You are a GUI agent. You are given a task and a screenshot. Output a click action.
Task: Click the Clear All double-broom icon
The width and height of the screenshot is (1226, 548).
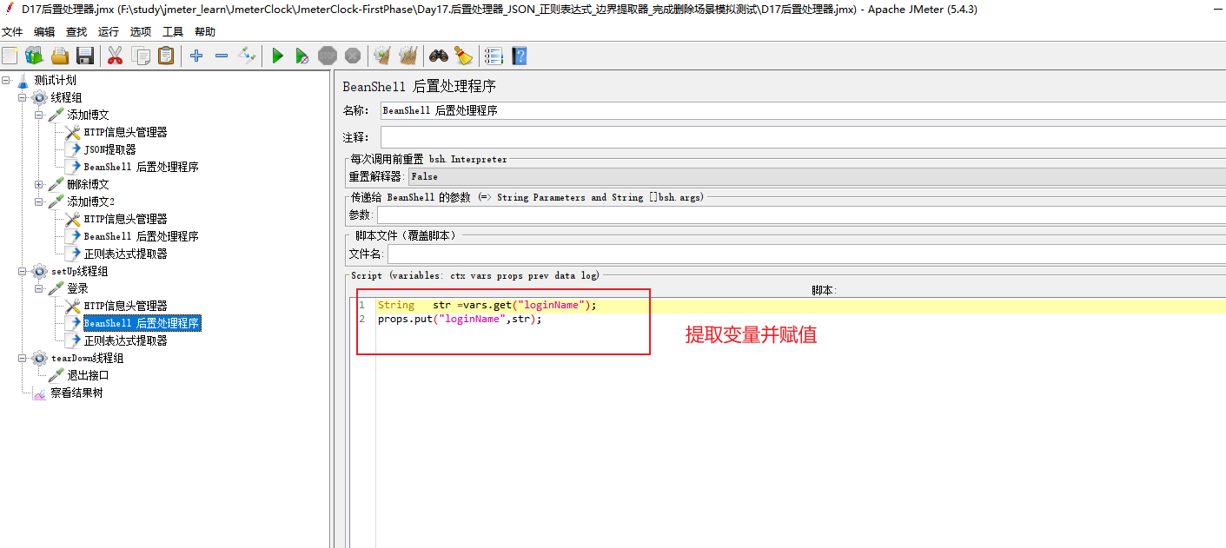(408, 56)
